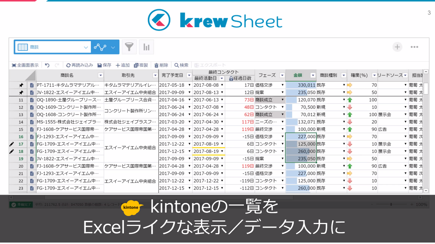The image size is (435, 244).
Task: Add a new record with 追加
Action: [122, 65]
